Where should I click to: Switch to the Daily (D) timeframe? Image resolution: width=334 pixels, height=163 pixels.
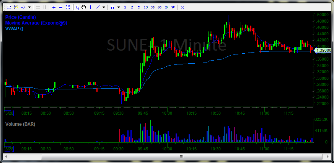[x=166, y=7]
